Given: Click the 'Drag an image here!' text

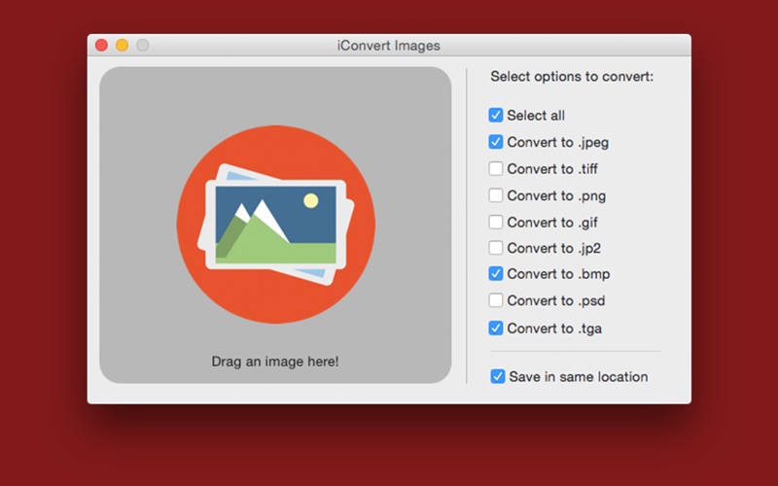Looking at the screenshot, I should click(x=275, y=361).
